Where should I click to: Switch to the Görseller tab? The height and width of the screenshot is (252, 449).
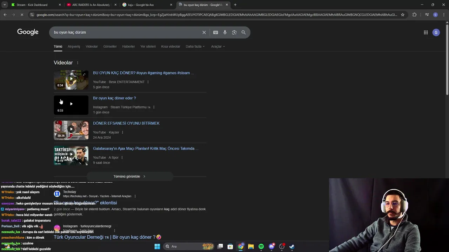110,47
